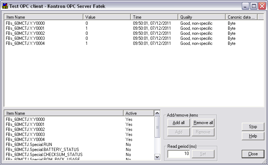The height and width of the screenshot is (165, 268).
Task: Sort upper table by Time column header
Action: [x=154, y=17]
